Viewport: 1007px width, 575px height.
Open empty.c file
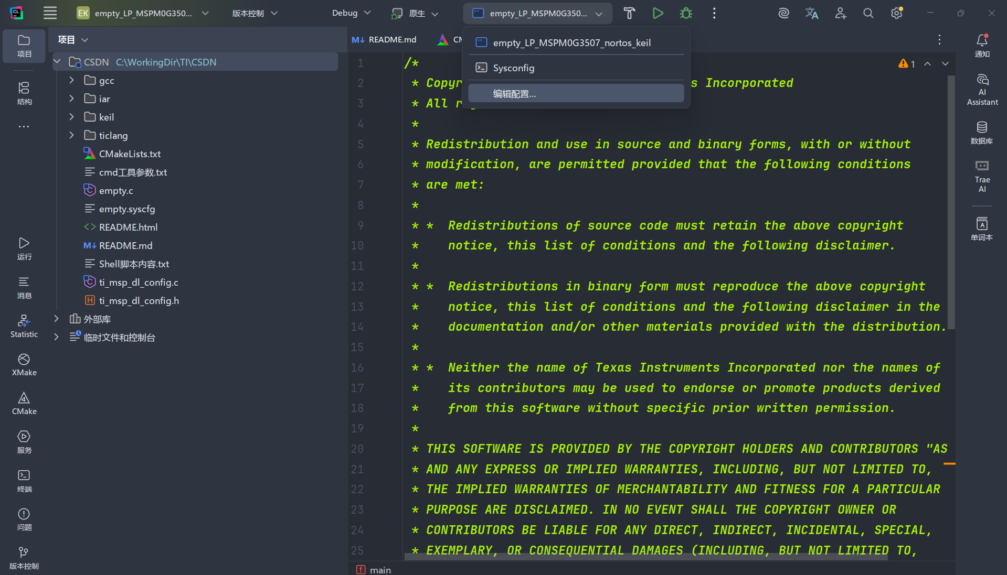116,190
